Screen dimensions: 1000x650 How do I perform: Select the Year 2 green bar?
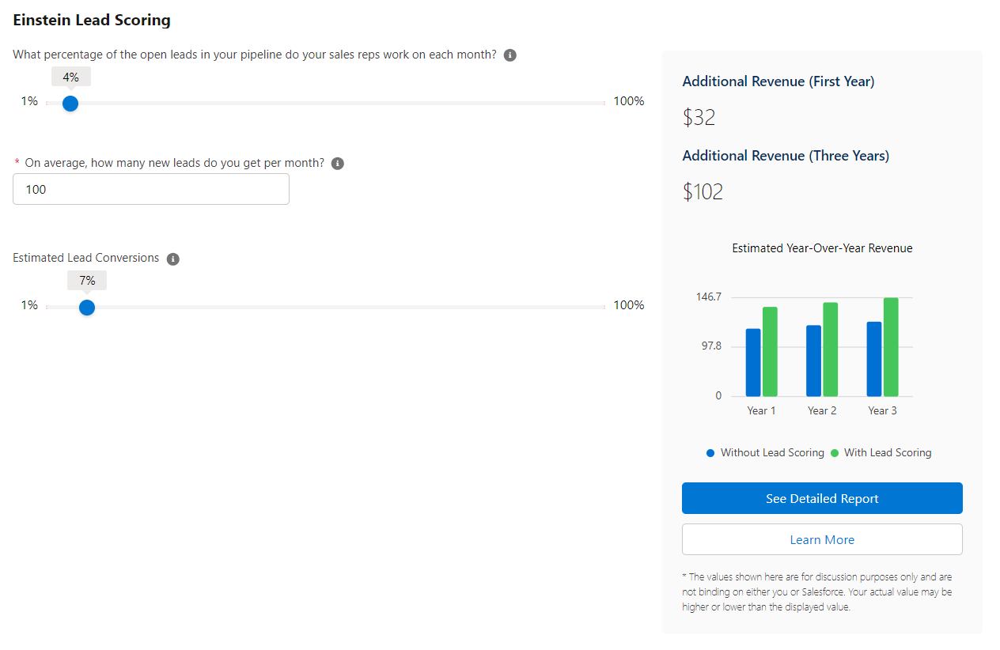pyautogui.click(x=830, y=350)
